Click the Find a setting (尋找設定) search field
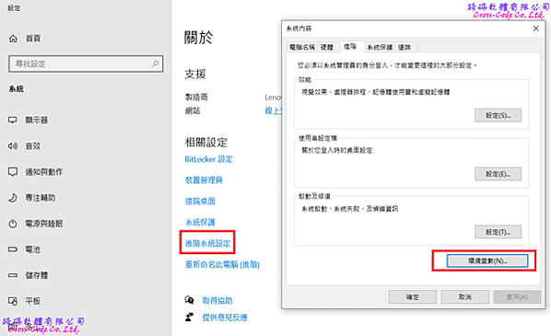This screenshot has height=336, width=551. click(x=86, y=64)
